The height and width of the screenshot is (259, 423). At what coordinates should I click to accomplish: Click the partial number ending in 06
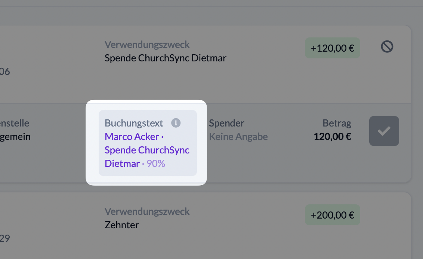click(5, 71)
